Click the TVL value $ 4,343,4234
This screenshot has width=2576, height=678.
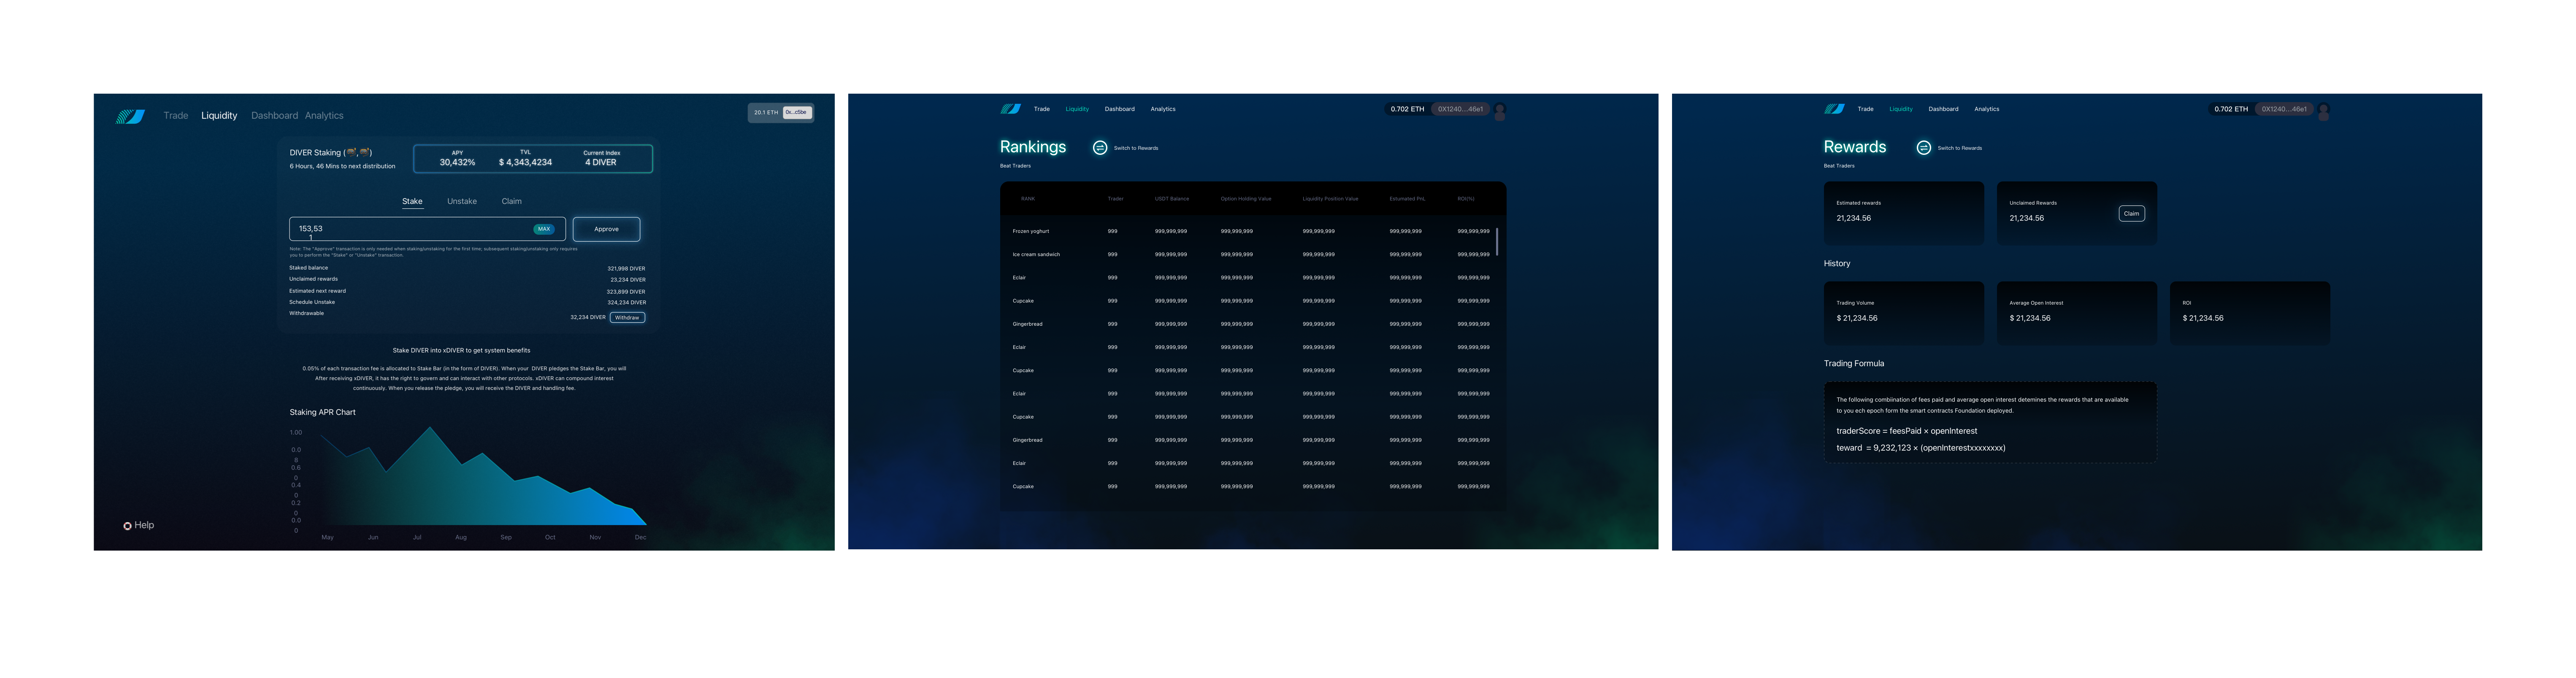tap(525, 162)
